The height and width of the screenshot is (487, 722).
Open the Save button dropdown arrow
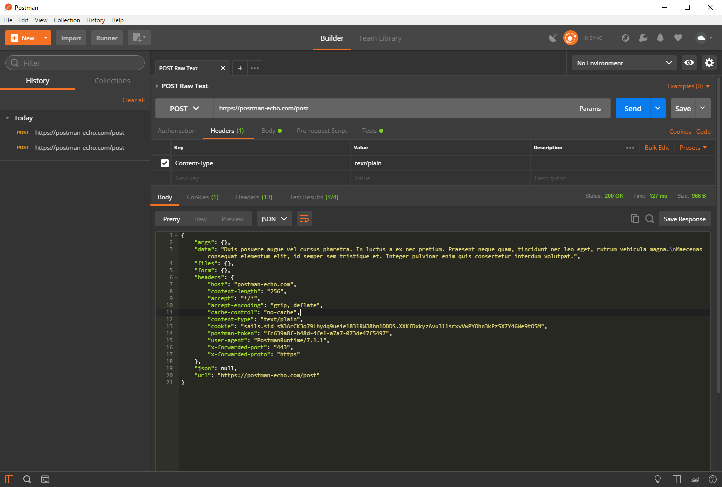coord(703,108)
